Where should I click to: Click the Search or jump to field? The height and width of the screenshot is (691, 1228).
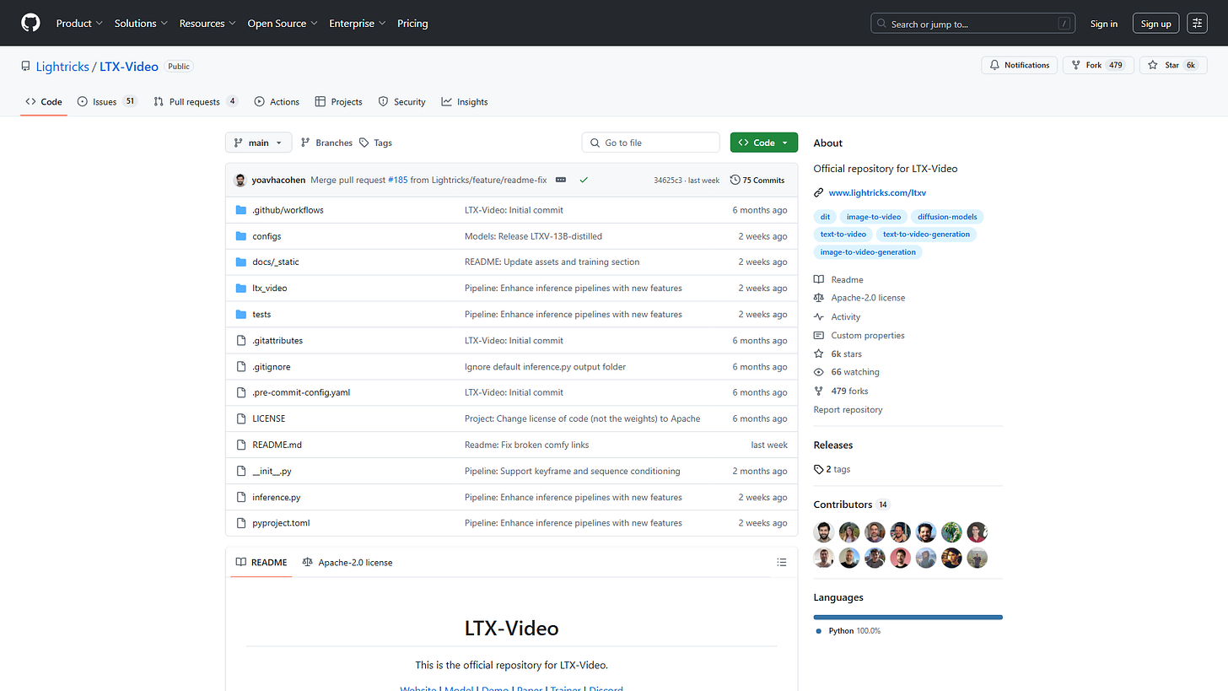973,24
